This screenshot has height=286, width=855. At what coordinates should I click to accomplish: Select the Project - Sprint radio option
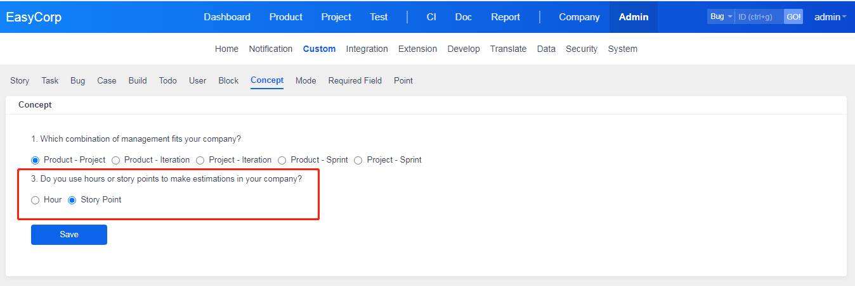(358, 160)
